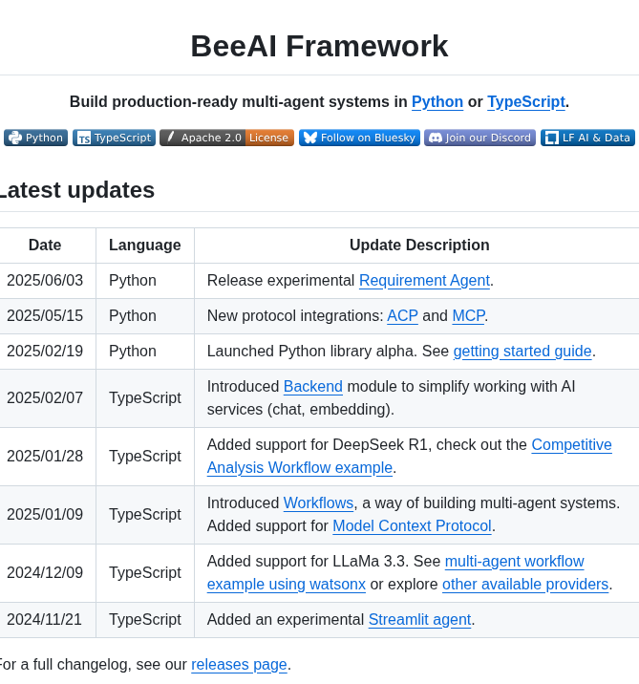Open the getting started guide link
Screen dimensions: 639x684
[522, 352]
